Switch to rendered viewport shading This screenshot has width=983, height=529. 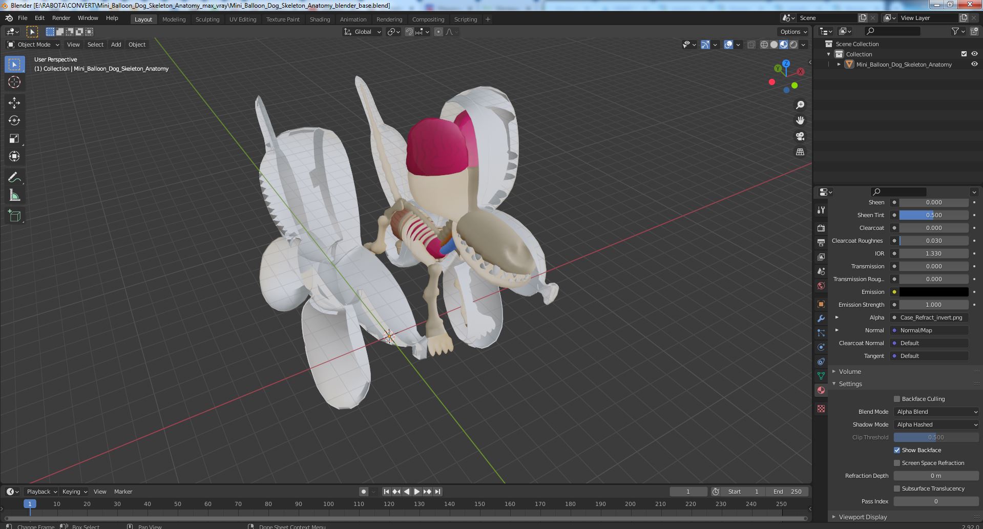coord(793,45)
